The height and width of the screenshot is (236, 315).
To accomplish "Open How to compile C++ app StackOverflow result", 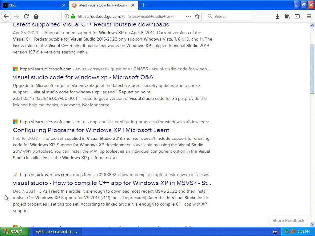I will click(x=112, y=183).
